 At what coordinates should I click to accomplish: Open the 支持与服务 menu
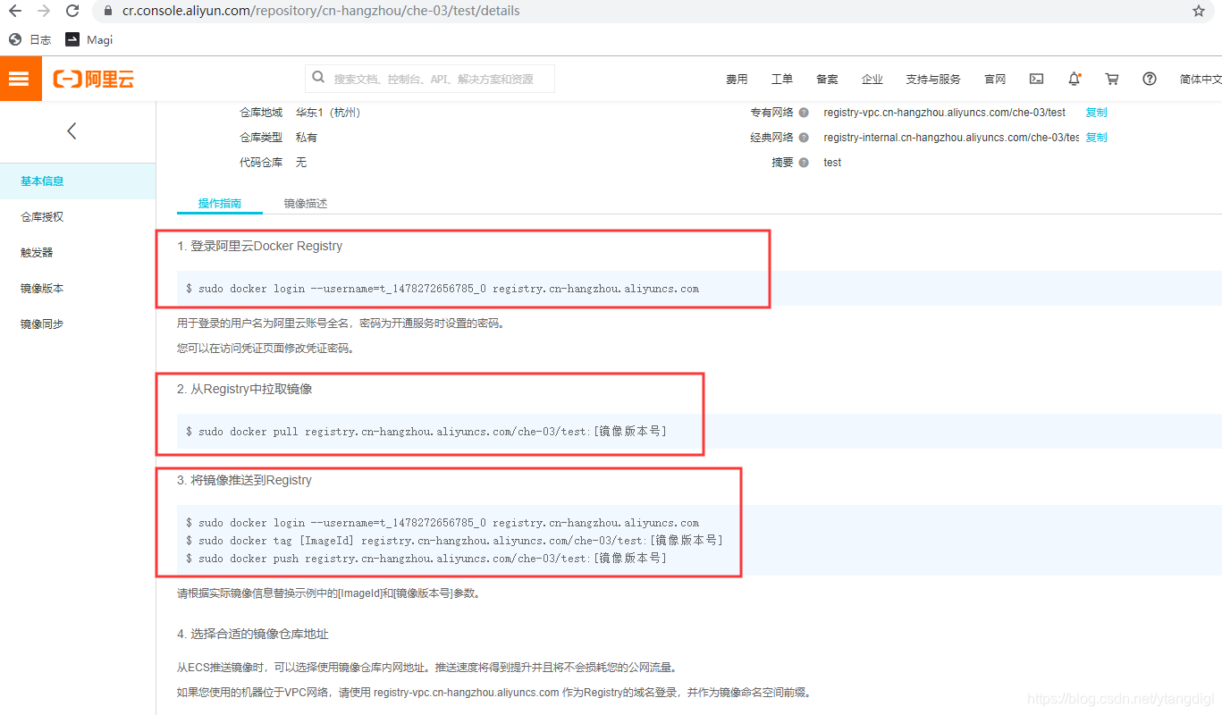[933, 80]
